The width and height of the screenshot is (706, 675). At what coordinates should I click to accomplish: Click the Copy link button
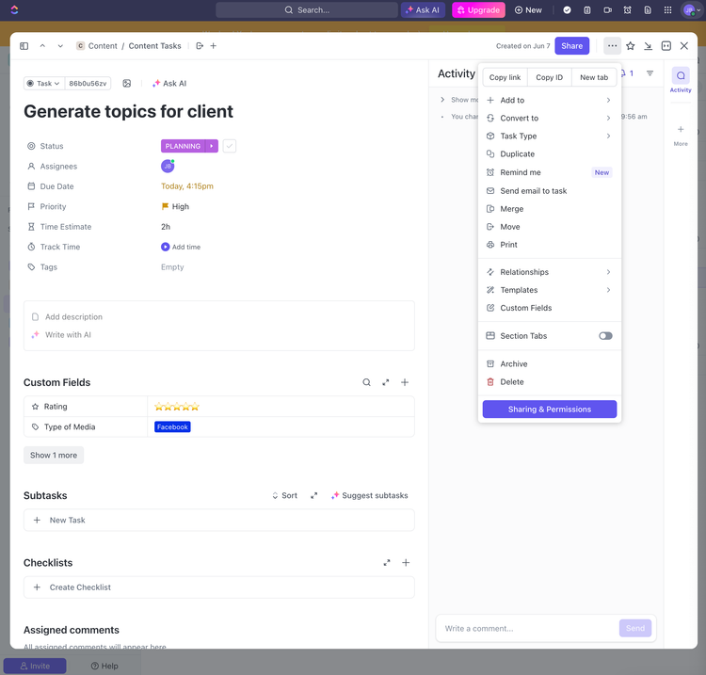click(505, 77)
